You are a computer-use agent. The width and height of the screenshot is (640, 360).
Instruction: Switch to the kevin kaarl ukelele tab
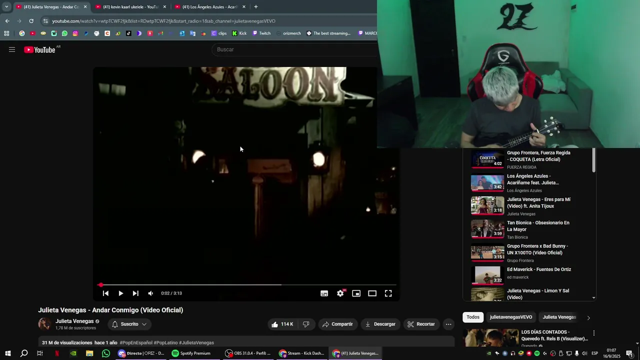[x=131, y=7]
